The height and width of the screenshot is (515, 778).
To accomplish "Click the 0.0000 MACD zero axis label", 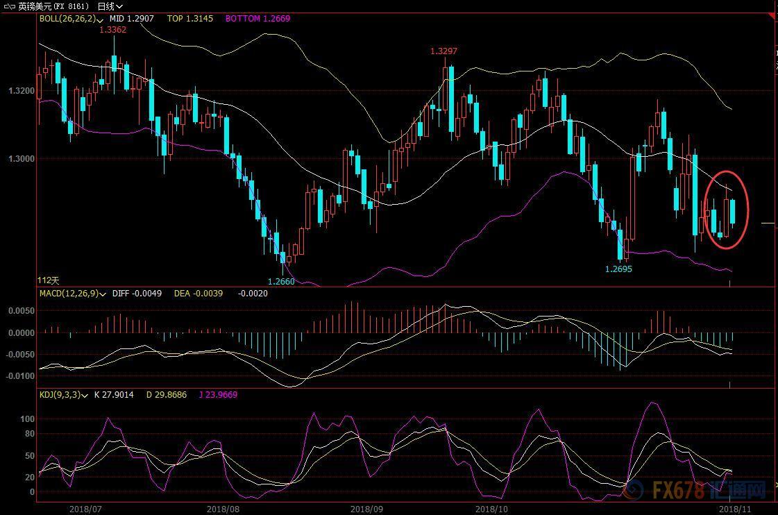I will [22, 333].
